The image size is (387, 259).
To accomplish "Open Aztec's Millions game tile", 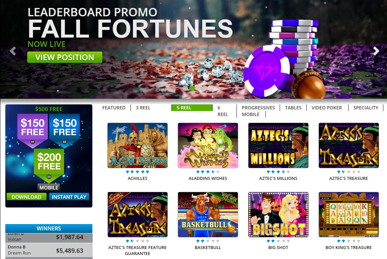I will click(278, 145).
